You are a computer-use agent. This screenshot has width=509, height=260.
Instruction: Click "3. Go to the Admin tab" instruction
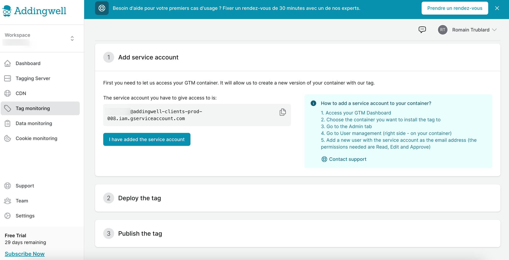pos(346,127)
